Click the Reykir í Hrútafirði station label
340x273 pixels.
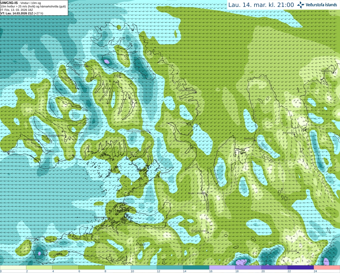click(197, 193)
